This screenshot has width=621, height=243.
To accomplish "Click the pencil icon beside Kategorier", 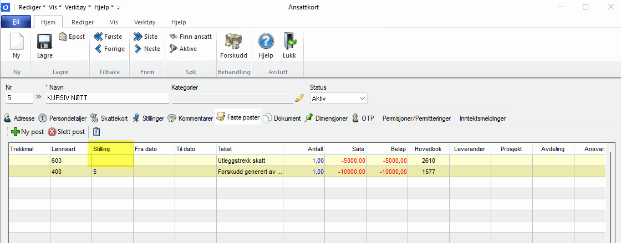I will pos(300,98).
